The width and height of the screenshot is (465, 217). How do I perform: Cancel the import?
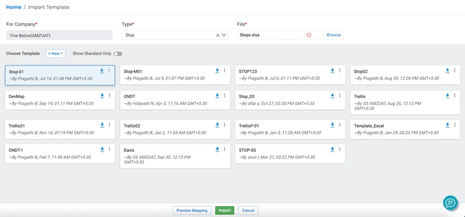pyautogui.click(x=248, y=211)
